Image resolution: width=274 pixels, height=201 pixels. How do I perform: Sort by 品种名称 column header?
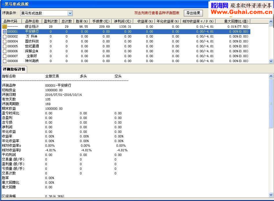[x=32, y=21]
